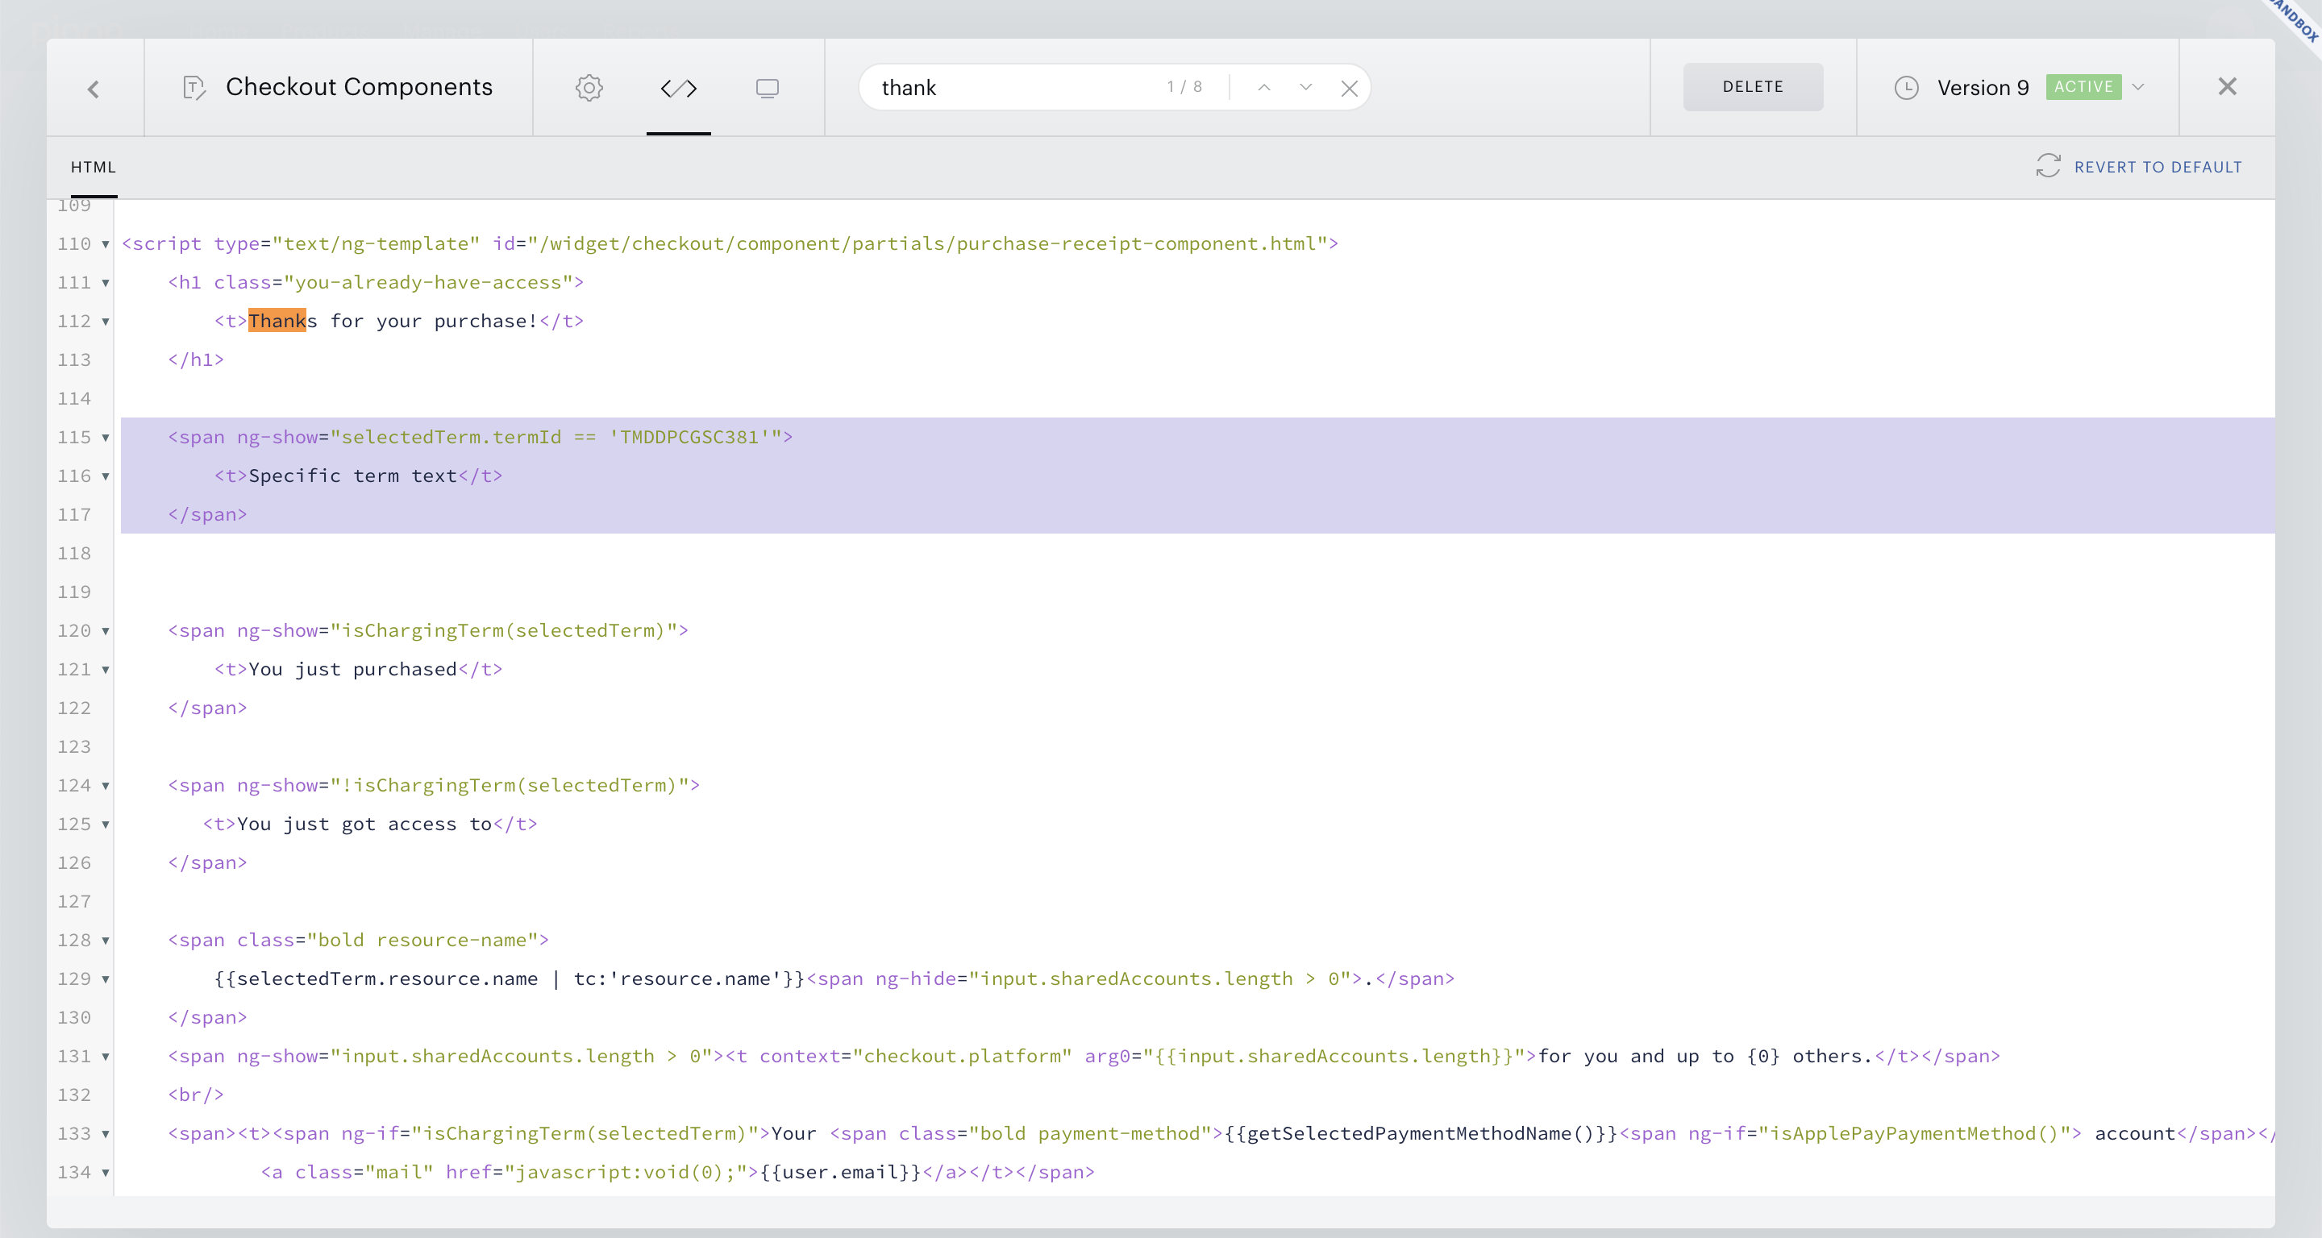Click the getSelectedPaymentMethodName() expression
Screen dimensions: 2322x1238
pos(1421,1133)
